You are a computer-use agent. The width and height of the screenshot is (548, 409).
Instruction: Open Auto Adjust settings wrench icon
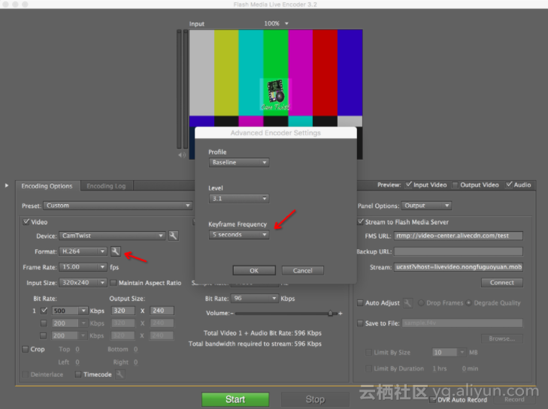pyautogui.click(x=407, y=303)
